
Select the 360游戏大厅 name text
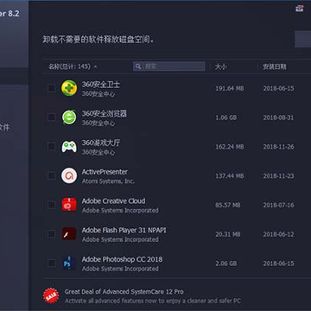tap(101, 143)
